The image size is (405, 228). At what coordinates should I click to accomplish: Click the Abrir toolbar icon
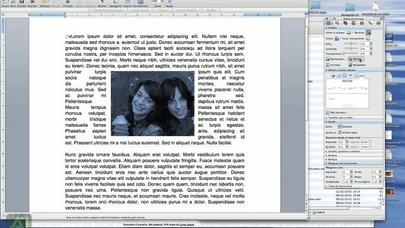pos(13,2)
